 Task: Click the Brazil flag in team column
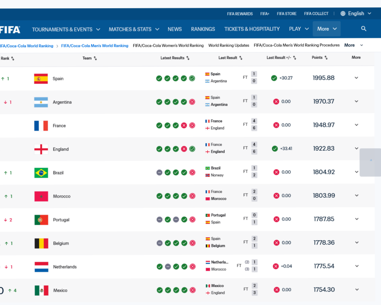41,173
